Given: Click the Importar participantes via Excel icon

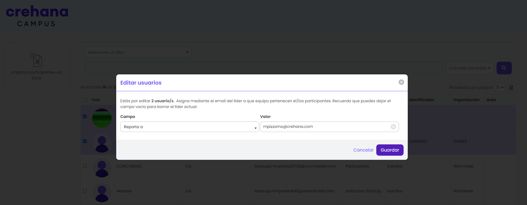Looking at the screenshot, I should (36, 60).
